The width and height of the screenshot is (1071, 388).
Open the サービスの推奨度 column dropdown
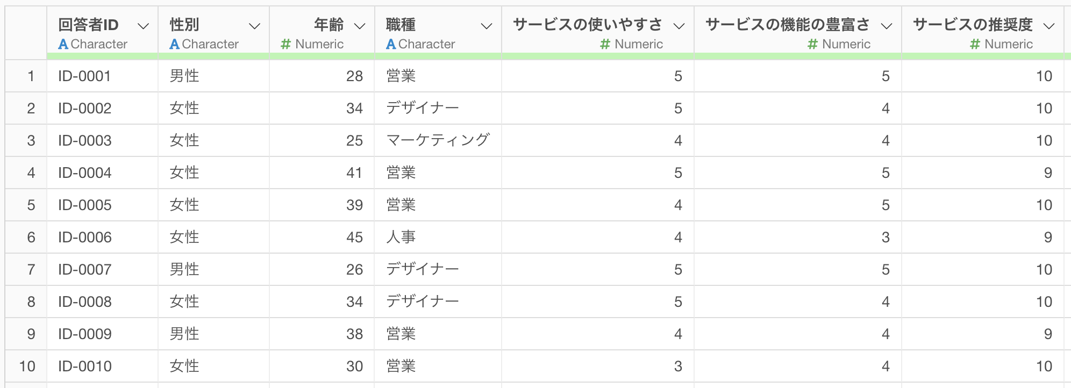1049,26
